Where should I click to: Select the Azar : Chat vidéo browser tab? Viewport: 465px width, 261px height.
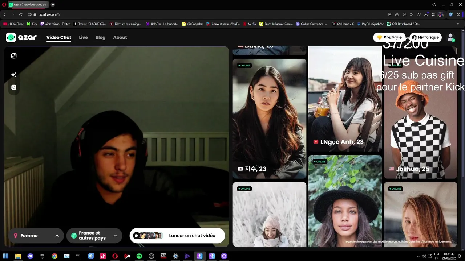[x=28, y=5]
